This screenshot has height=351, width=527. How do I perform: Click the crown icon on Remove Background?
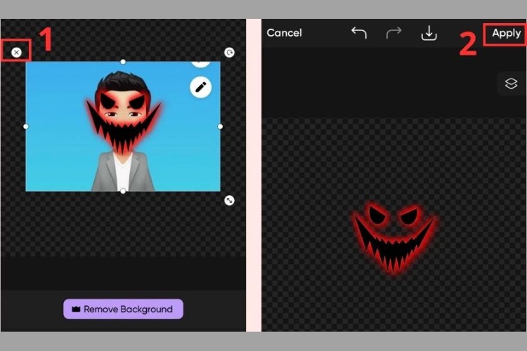pos(77,309)
